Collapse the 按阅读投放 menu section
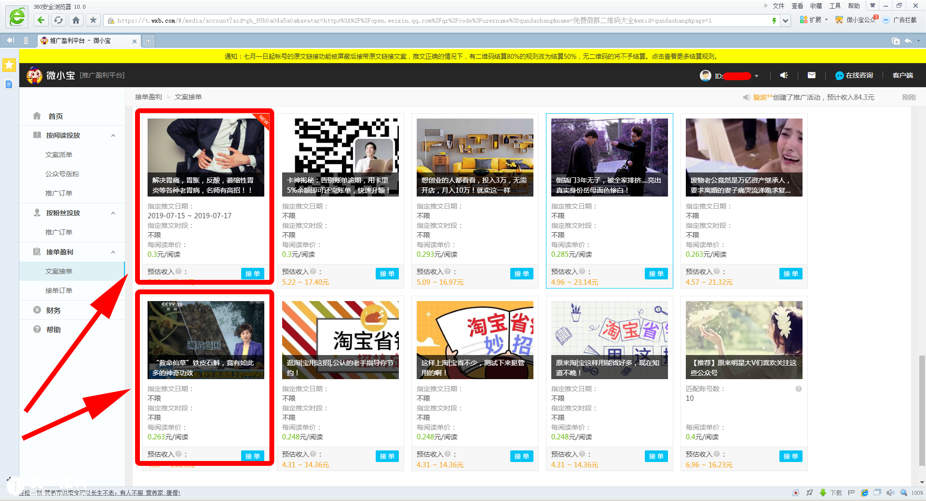This screenshot has width=926, height=501. (113, 136)
